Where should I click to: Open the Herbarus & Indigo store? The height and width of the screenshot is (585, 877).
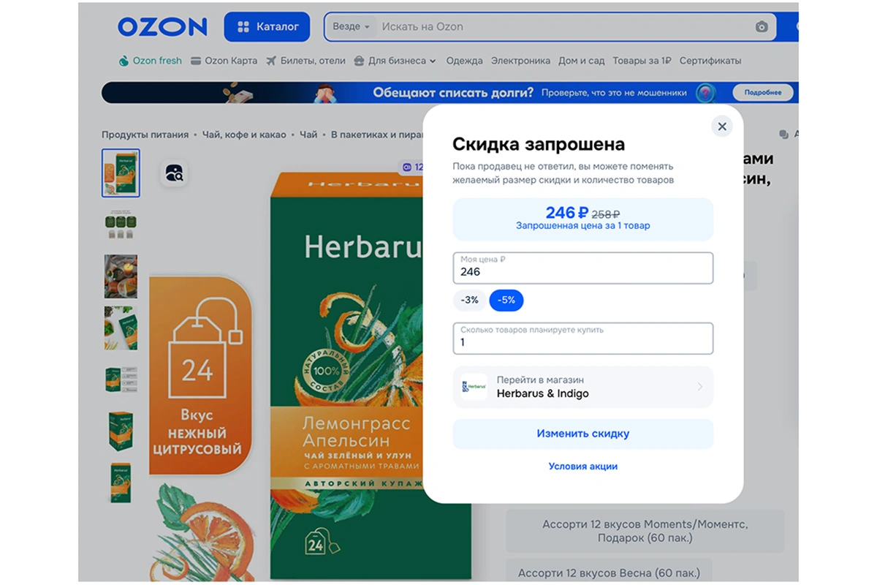(x=582, y=387)
